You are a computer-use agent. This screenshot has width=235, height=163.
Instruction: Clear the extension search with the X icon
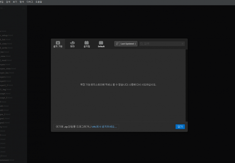pyautogui.click(x=183, y=44)
